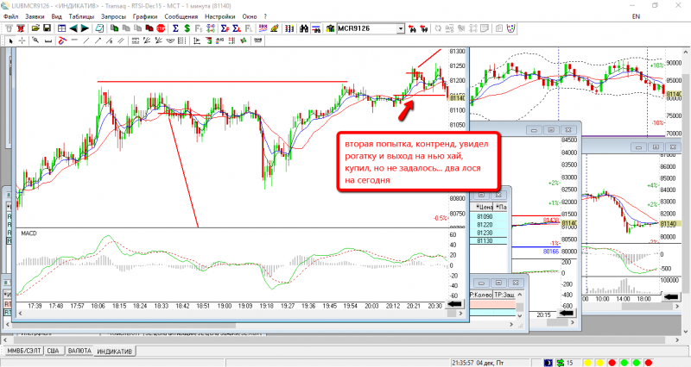Click the notepad document icon in toolbar
This screenshot has width=691, height=367.
click(x=99, y=28)
